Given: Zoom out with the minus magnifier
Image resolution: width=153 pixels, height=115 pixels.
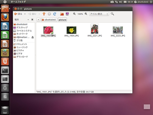Looking at the screenshot, I should click(x=74, y=14).
